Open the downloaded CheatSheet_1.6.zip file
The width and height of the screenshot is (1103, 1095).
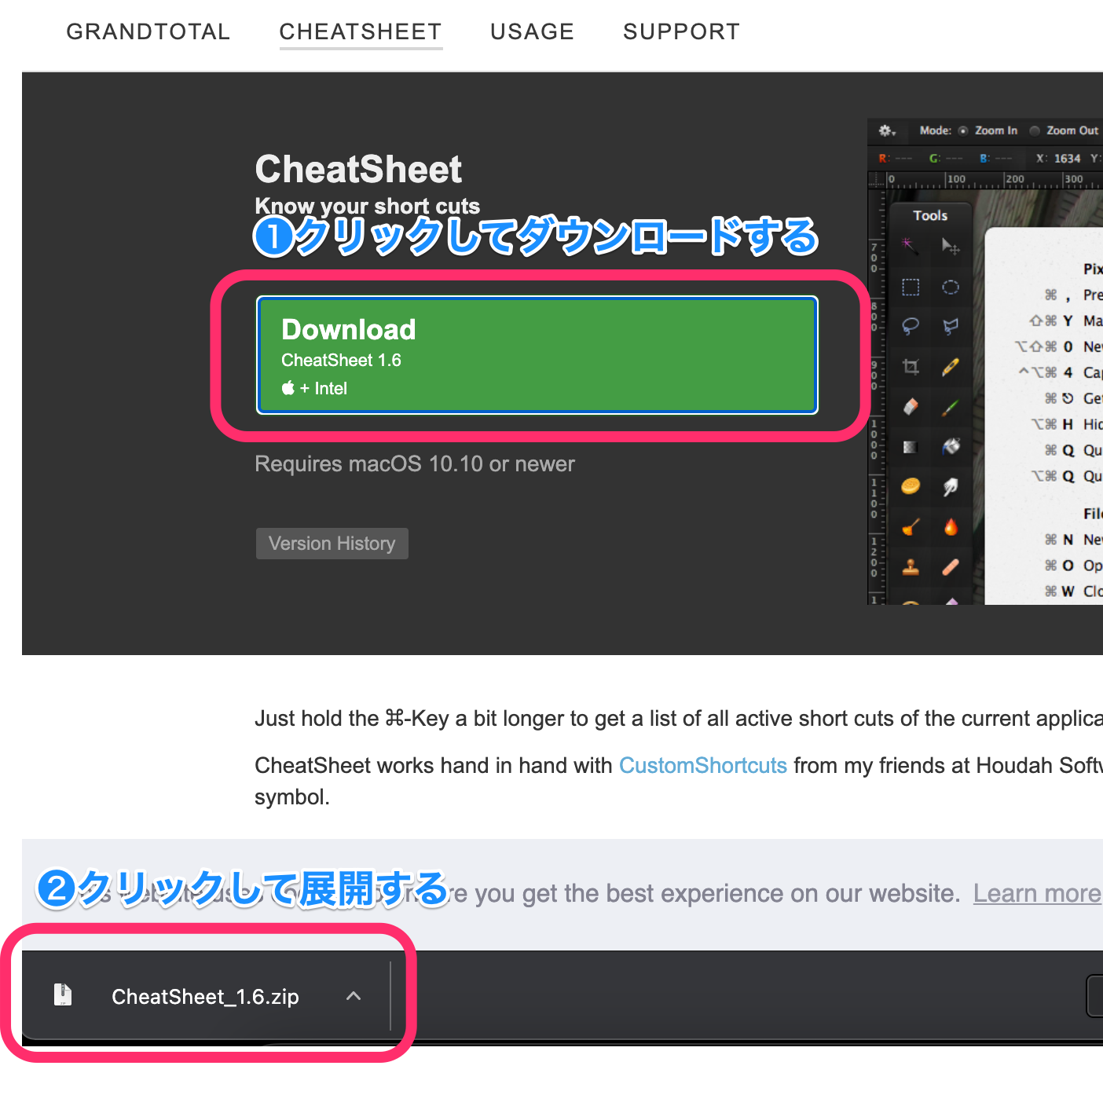[x=205, y=996]
